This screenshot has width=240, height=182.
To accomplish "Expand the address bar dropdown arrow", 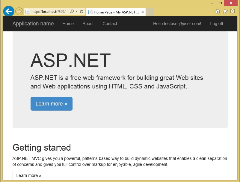I will click(76, 12).
